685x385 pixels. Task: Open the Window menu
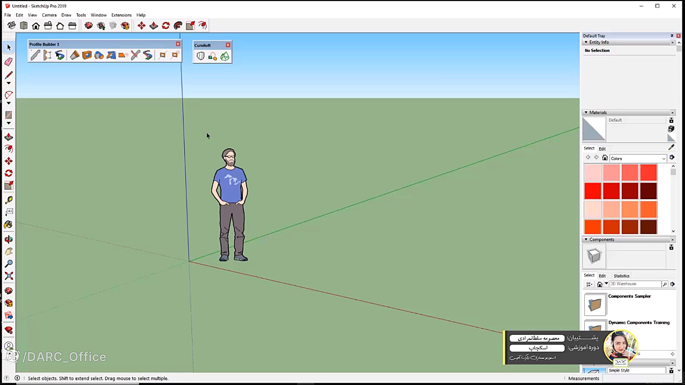(x=98, y=15)
